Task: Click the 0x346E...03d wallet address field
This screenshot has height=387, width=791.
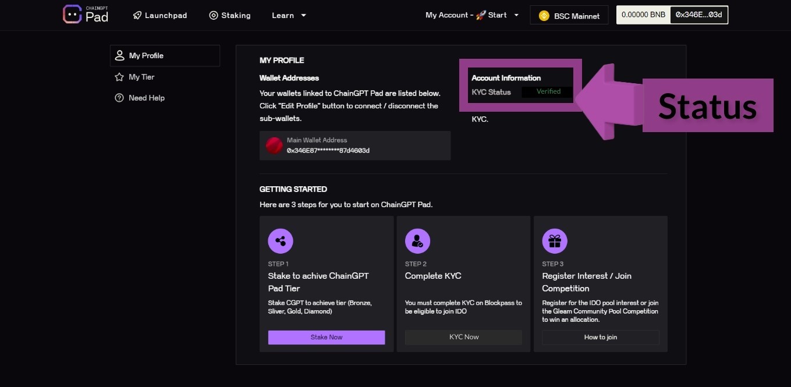Action: [x=699, y=15]
